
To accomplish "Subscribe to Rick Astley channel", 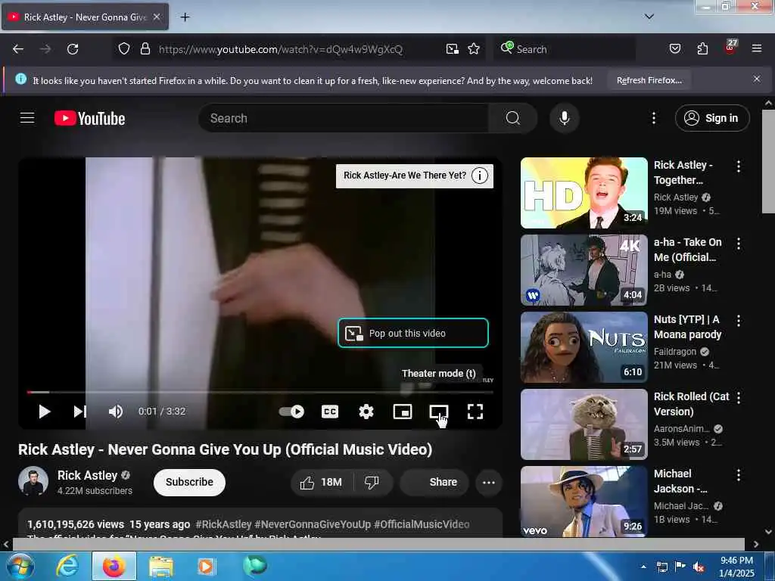I will click(189, 482).
